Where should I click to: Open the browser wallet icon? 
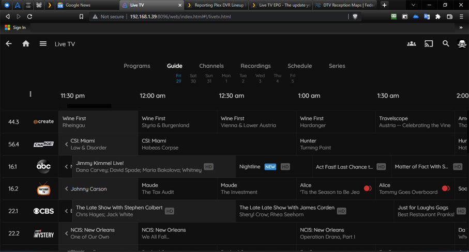point(449,17)
